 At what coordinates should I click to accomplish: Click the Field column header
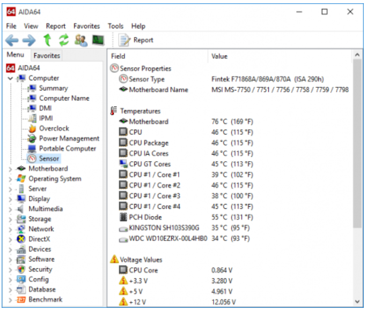click(x=158, y=56)
